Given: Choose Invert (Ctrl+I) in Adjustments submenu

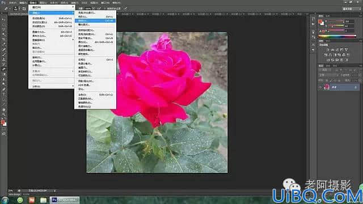Looking at the screenshot, I should click(x=95, y=59).
